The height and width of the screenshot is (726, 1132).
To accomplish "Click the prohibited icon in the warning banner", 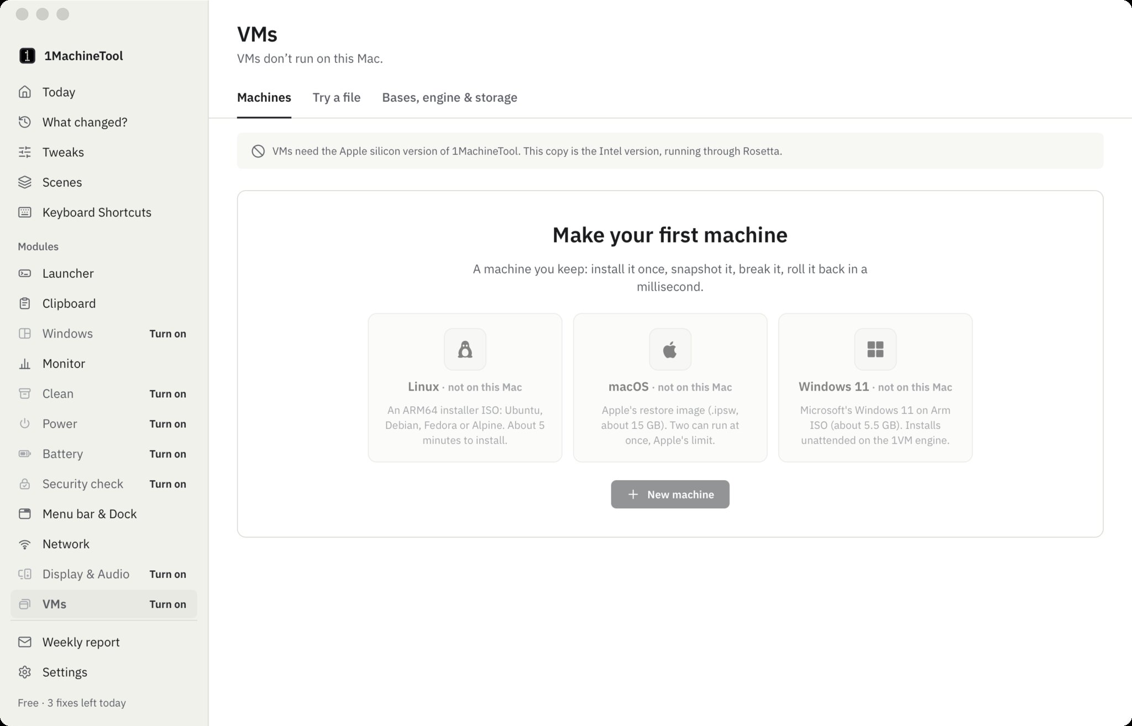I will 258,151.
